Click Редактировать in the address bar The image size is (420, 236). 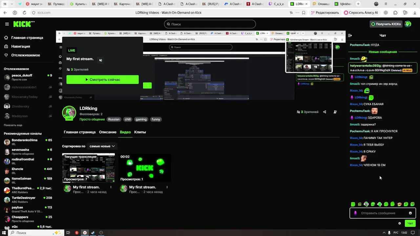point(325,12)
